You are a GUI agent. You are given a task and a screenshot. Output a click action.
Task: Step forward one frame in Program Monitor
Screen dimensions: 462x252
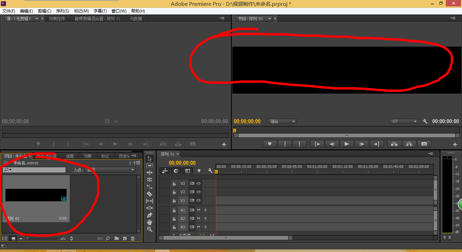tap(362, 144)
